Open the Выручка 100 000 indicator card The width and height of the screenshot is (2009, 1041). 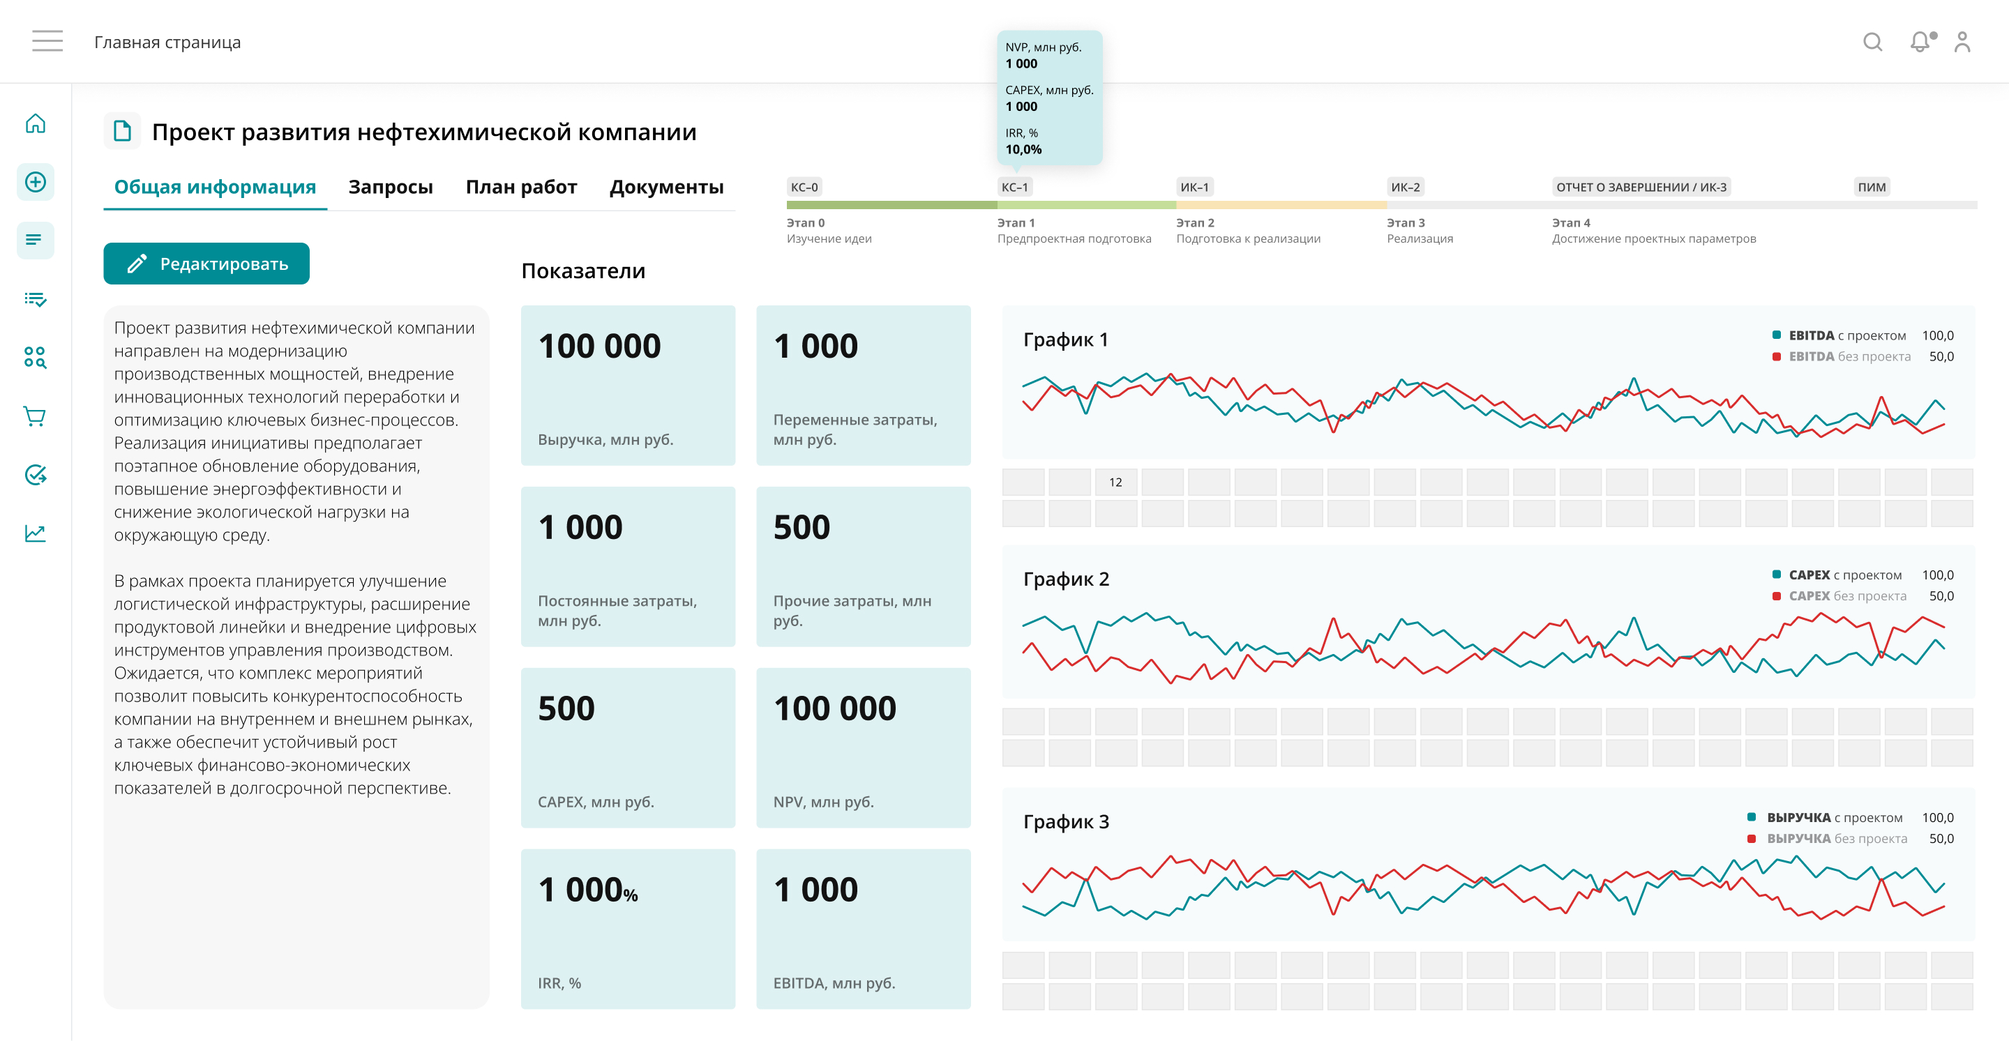pos(628,385)
